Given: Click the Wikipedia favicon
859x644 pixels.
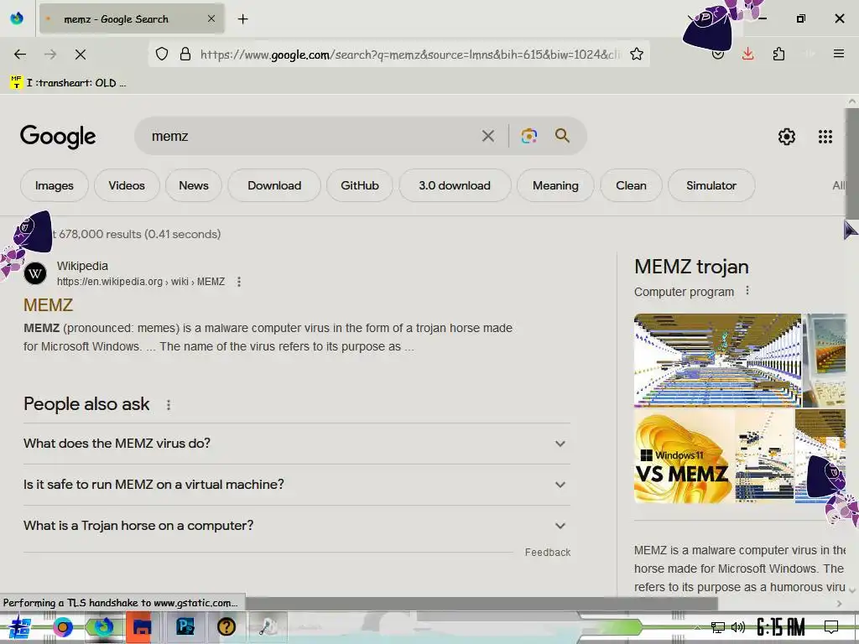Looking at the screenshot, I should point(35,273).
